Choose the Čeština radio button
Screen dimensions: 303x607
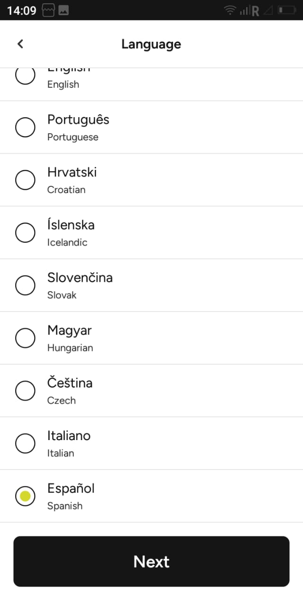point(25,390)
